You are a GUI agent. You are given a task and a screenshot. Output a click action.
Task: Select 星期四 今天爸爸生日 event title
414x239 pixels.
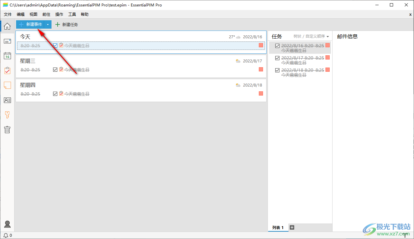(77, 94)
